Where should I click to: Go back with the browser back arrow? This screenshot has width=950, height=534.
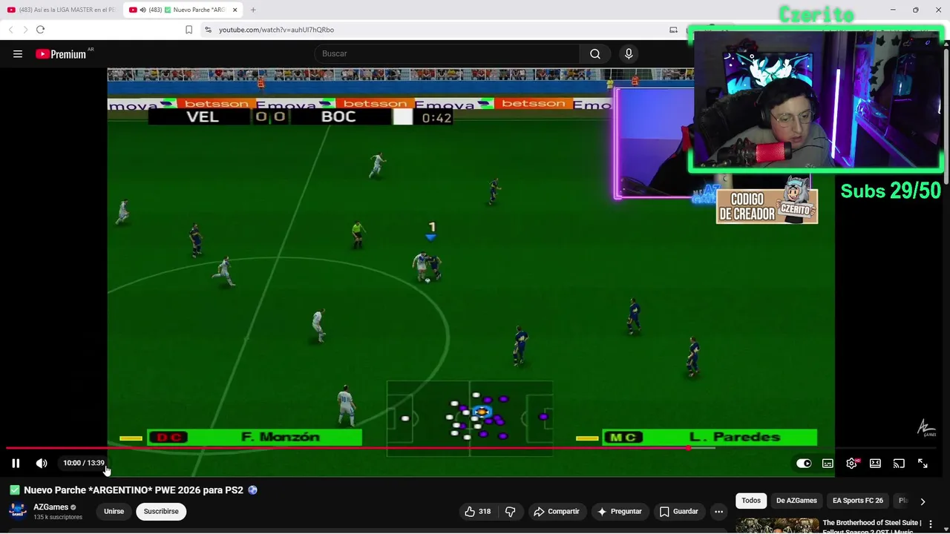coord(10,30)
